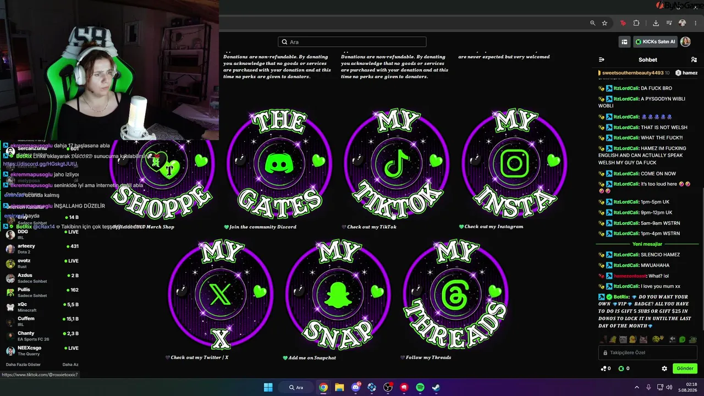The width and height of the screenshot is (704, 396).
Task: Click the green 'Gönder' send button
Action: [685, 369]
